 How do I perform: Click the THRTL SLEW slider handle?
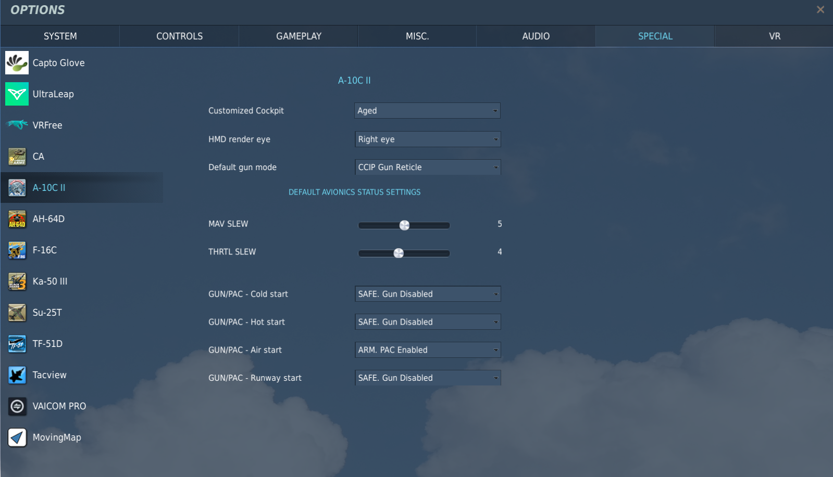399,253
